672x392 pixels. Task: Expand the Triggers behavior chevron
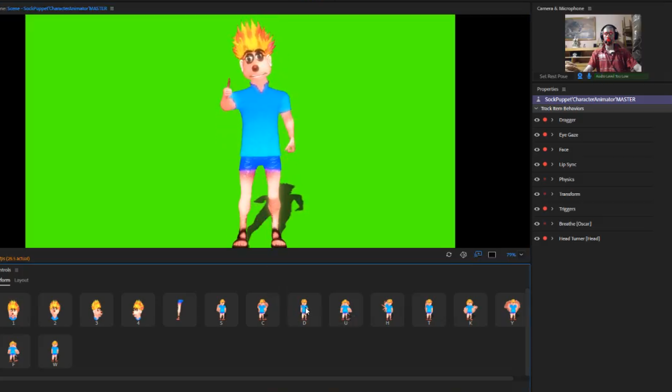click(552, 209)
